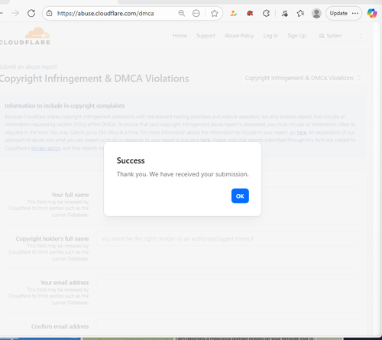Open browser settings ellipsis menu
The image size is (382, 340).
click(x=355, y=13)
